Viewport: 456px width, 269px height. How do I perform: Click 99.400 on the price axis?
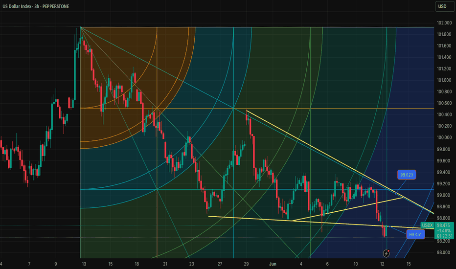coord(444,172)
